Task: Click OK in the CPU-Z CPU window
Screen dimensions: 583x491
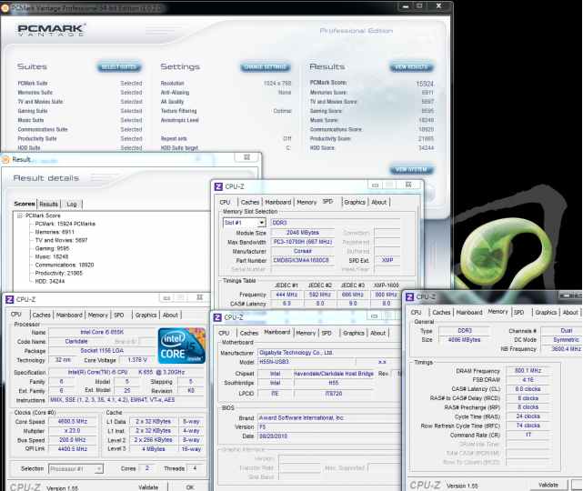Action: point(190,487)
